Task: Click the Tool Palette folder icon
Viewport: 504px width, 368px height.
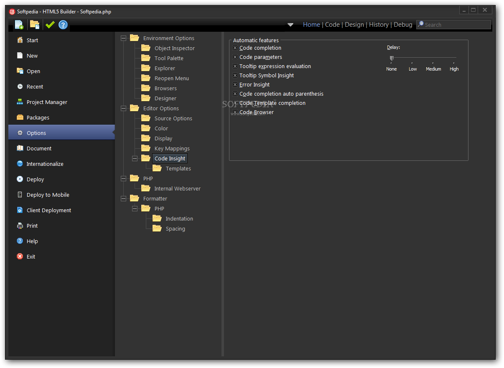Action: point(146,58)
